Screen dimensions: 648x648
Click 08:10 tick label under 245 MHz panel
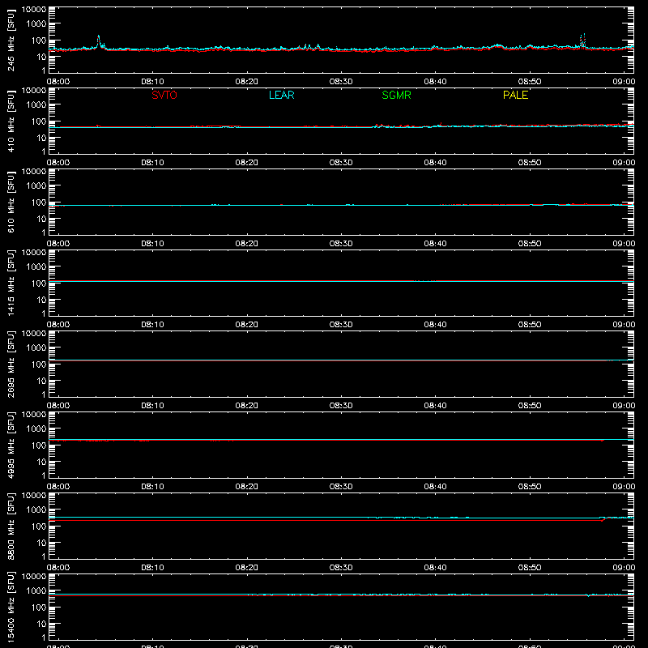pos(152,82)
